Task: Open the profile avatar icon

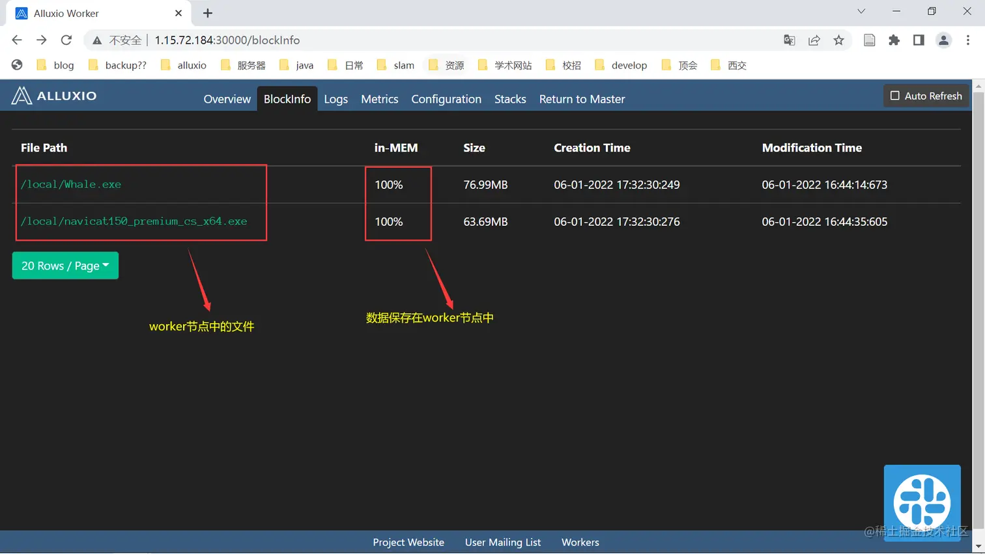Action: [943, 40]
